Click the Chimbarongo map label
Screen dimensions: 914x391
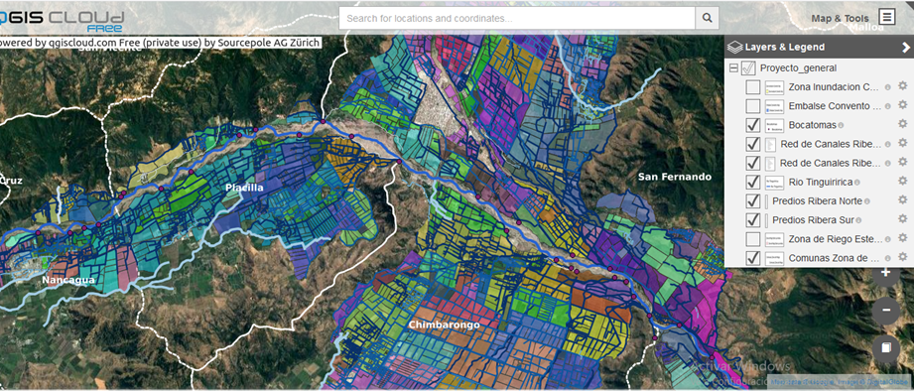(x=444, y=325)
